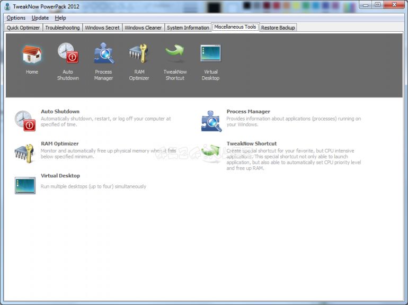
Task: Open the Options menu
Action: coord(16,18)
